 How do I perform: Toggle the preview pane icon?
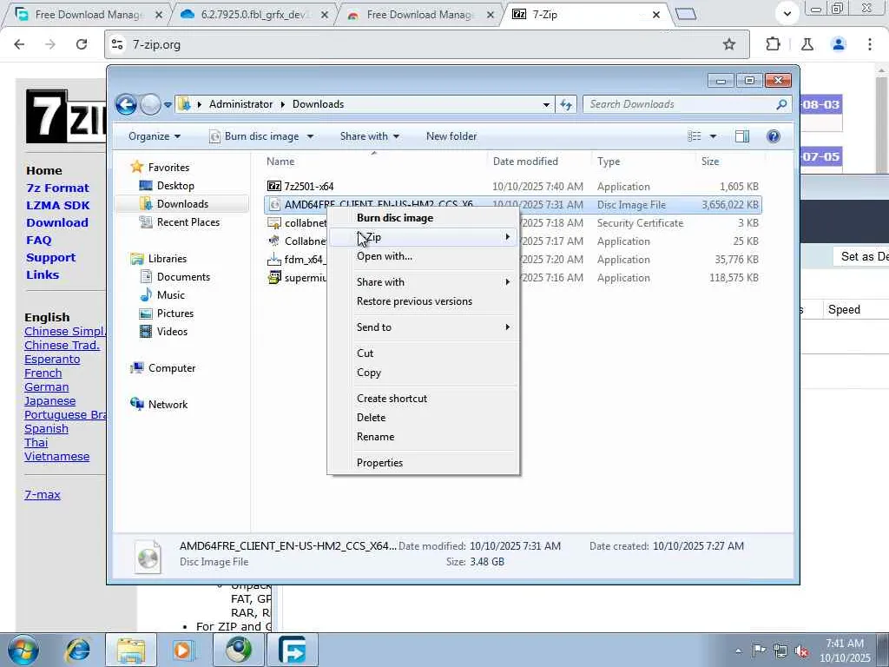(742, 136)
